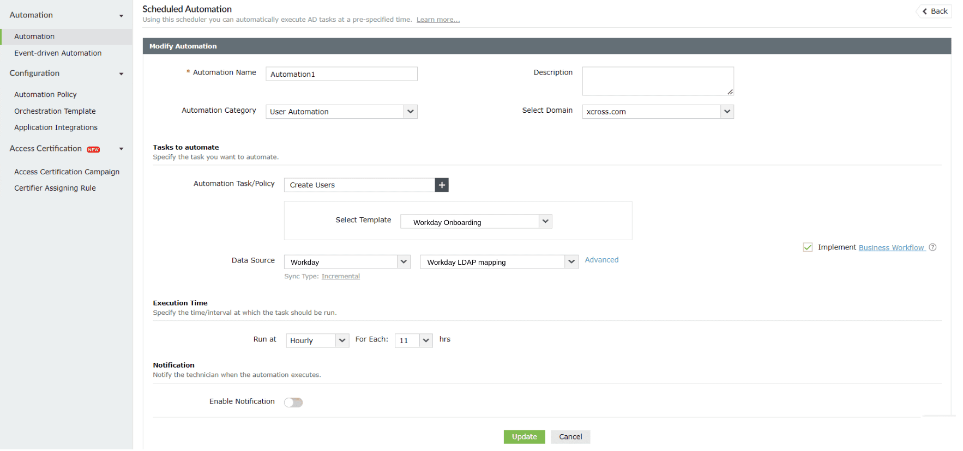Click the Business Workflow help question icon
The width and height of the screenshot is (963, 451).
tap(932, 247)
